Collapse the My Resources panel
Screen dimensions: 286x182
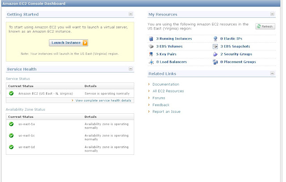point(272,14)
